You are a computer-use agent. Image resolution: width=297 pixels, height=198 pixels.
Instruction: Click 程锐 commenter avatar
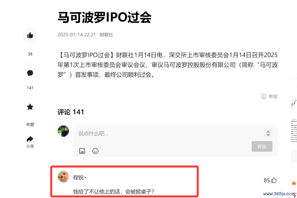63,176
